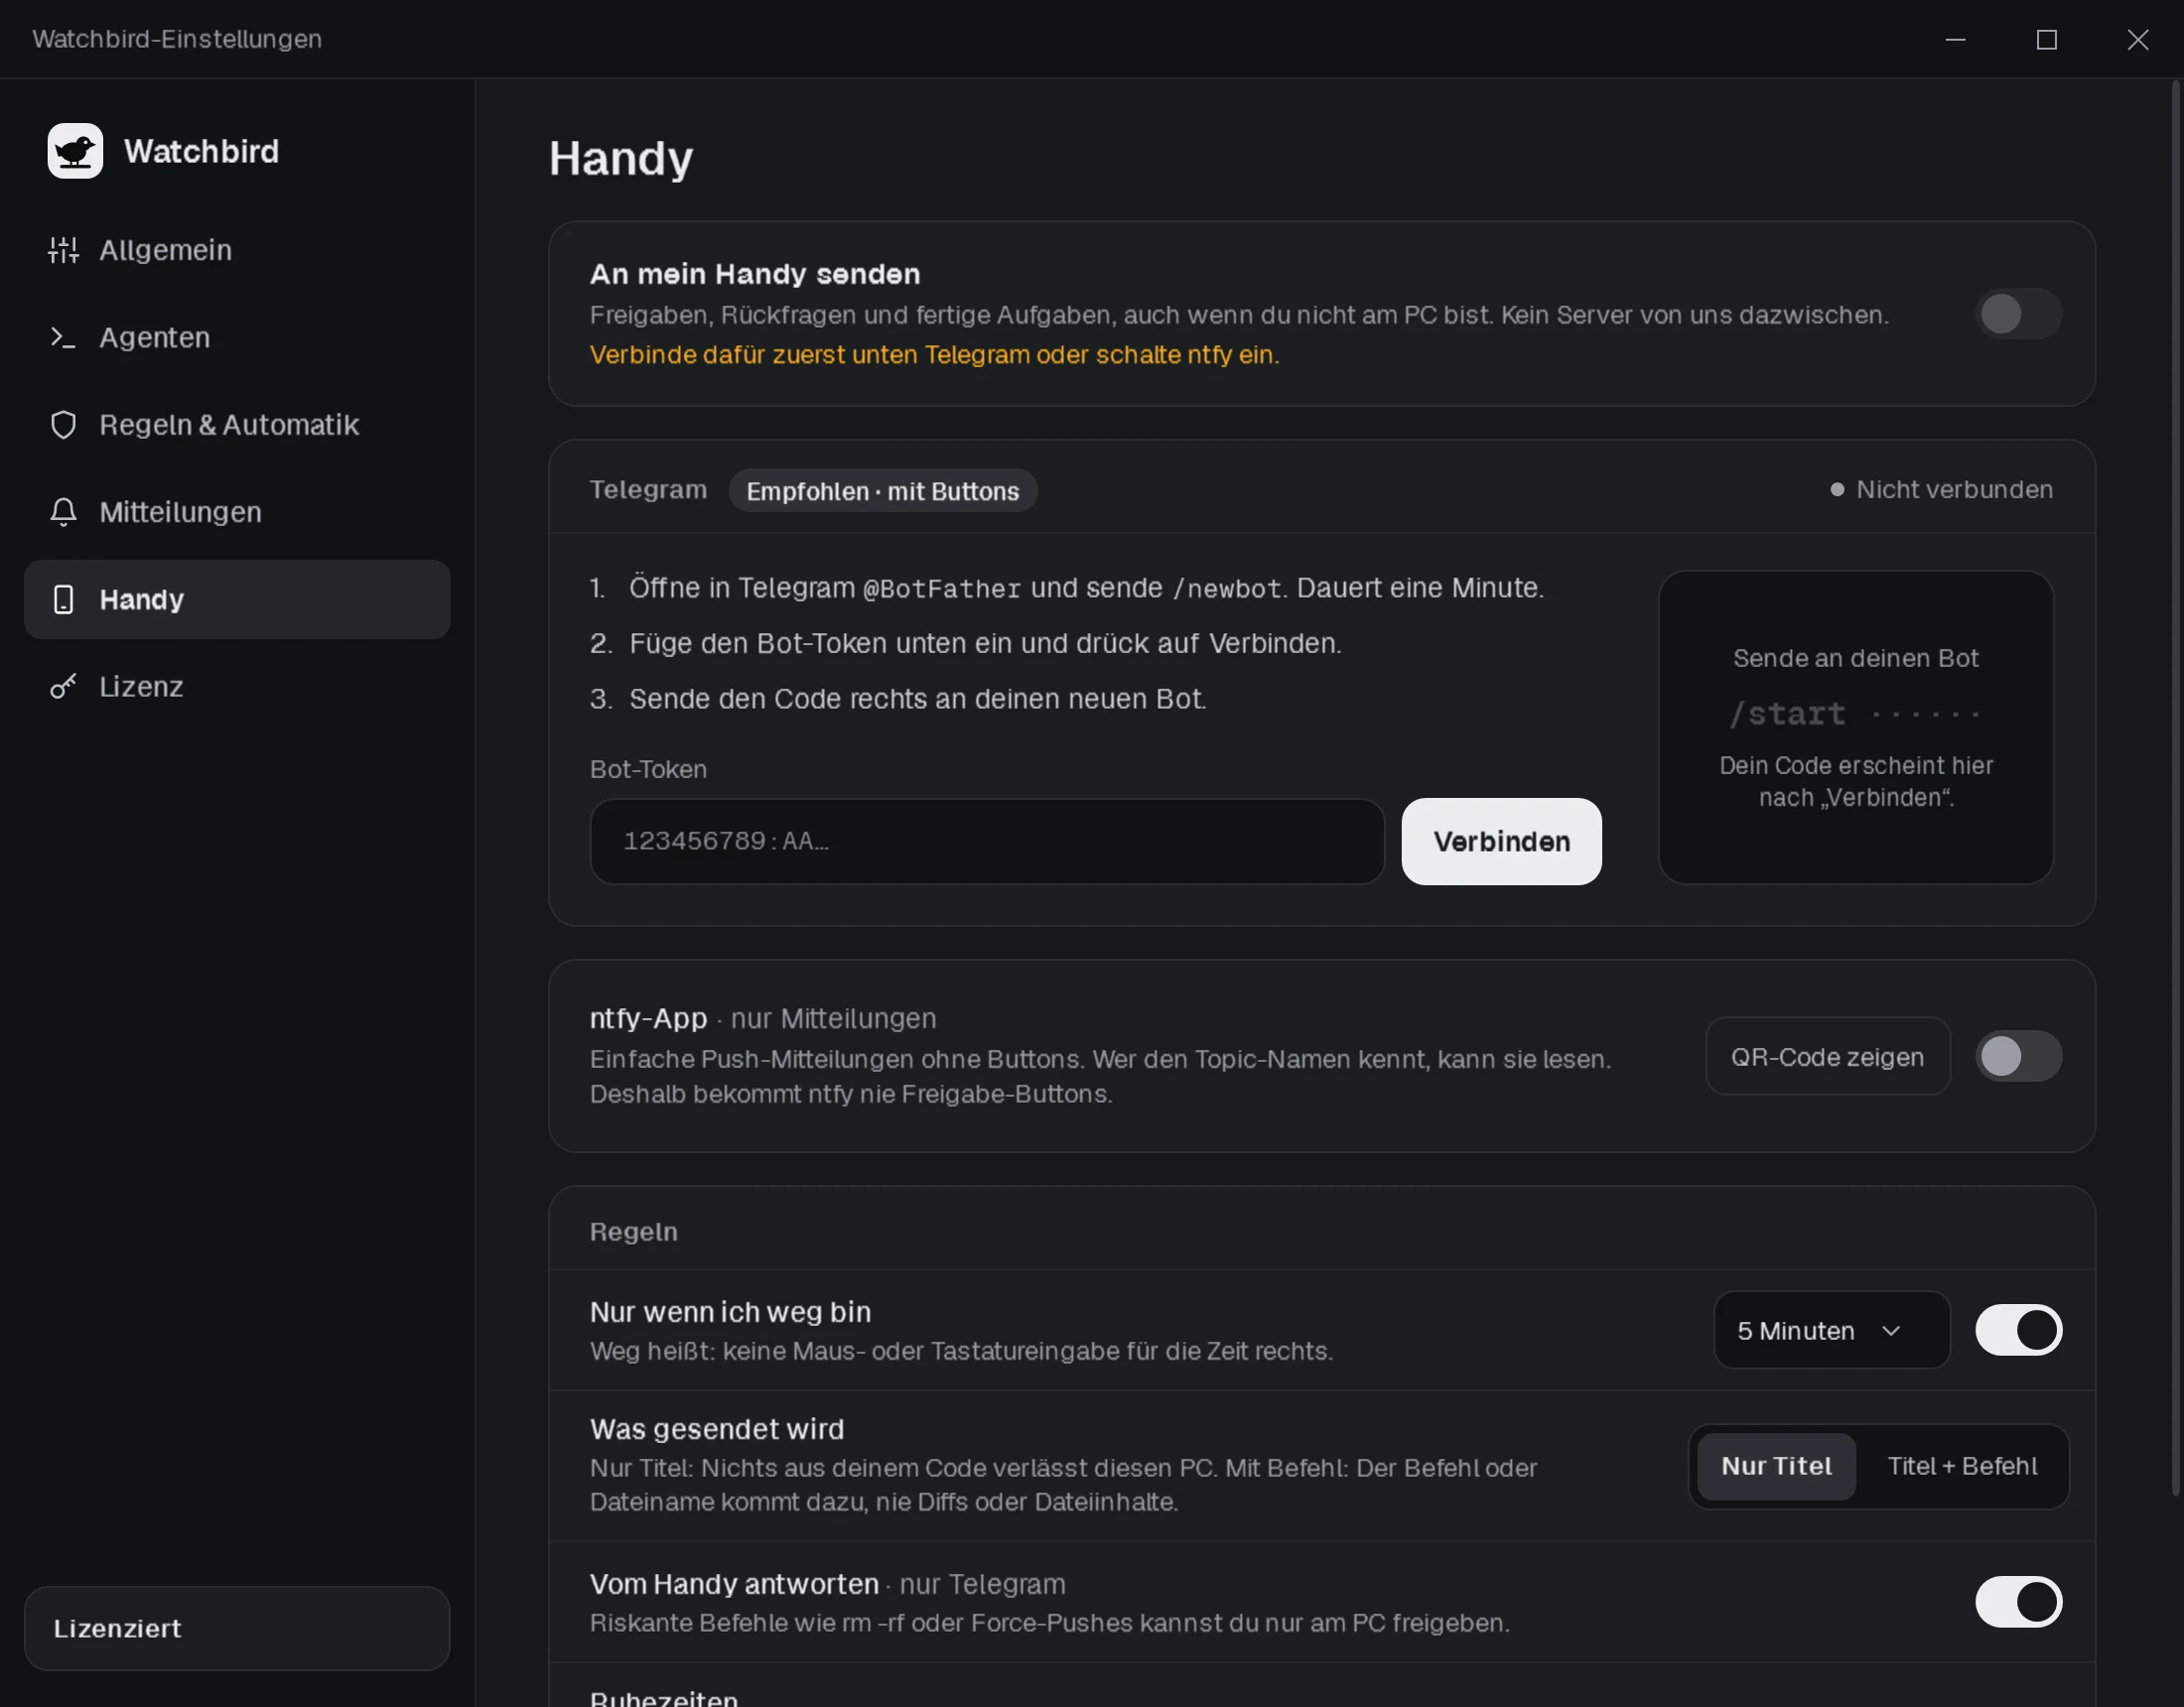Screen dimensions: 2184x1707
Task: Focus the Bot-Token input field
Action: [x=987, y=841]
